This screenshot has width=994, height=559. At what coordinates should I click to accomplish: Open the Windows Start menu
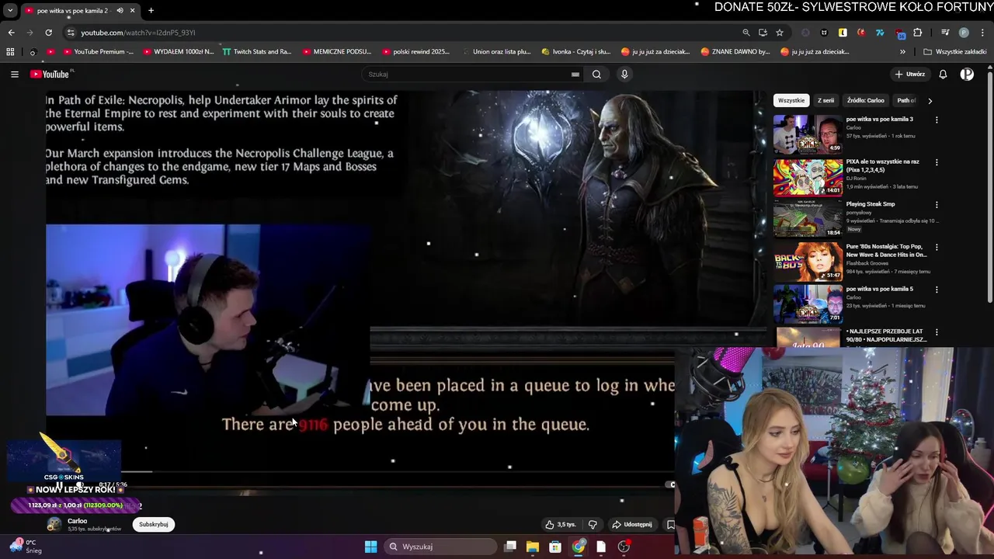(x=370, y=547)
